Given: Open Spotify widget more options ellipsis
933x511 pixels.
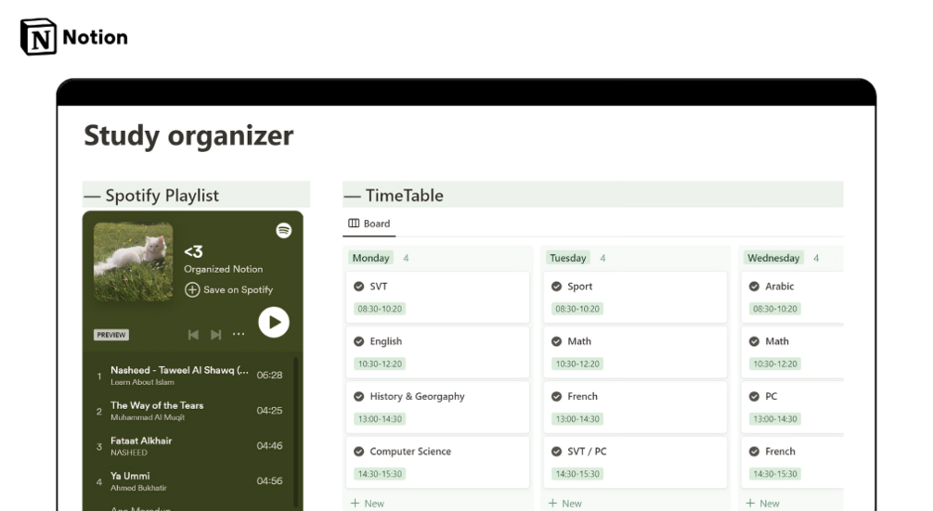Looking at the screenshot, I should coord(239,334).
